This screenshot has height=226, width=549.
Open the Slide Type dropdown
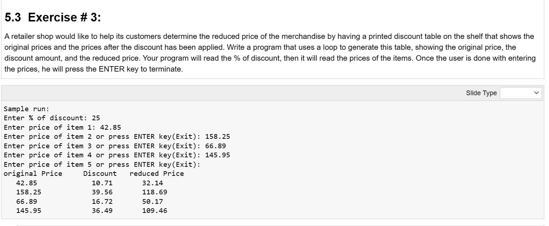520,93
